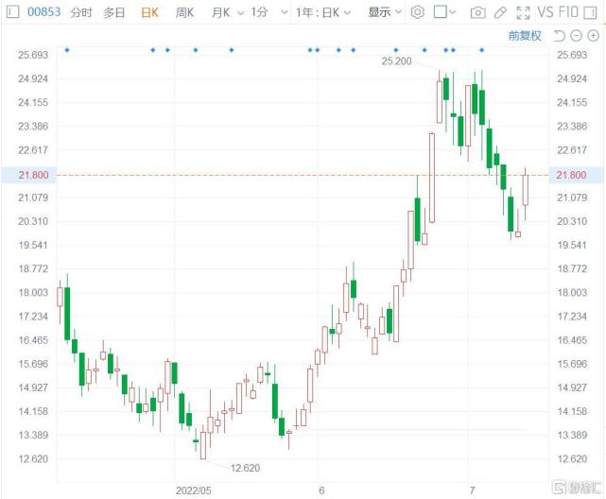
Task: Open stock code 00853 link
Action: click(44, 12)
